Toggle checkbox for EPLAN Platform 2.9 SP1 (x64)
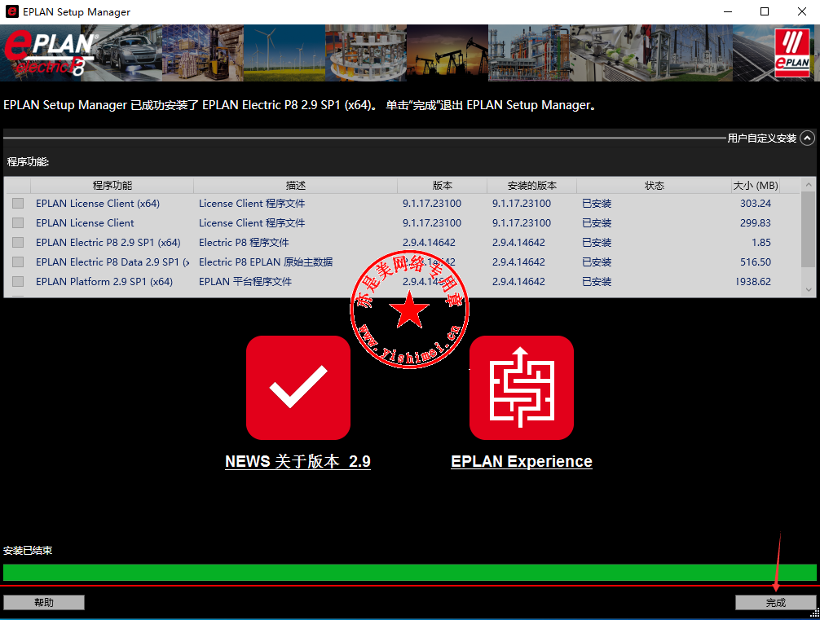The image size is (820, 620). point(18,281)
